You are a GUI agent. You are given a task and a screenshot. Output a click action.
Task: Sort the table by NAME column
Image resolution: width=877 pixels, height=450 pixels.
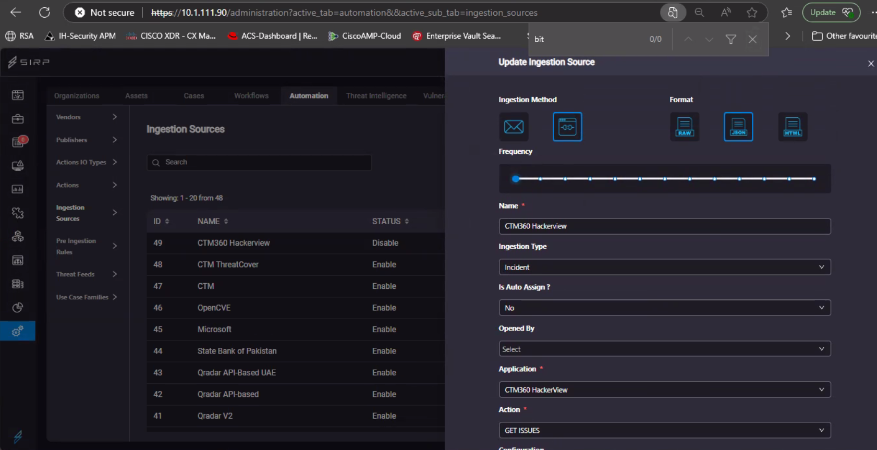point(213,222)
